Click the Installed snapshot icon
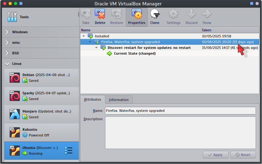Viewport: 262px width, 164px height. pos(90,36)
